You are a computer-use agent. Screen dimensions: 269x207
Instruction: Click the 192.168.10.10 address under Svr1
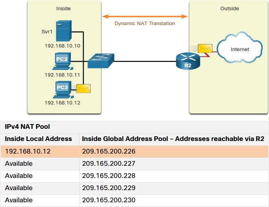click(62, 46)
